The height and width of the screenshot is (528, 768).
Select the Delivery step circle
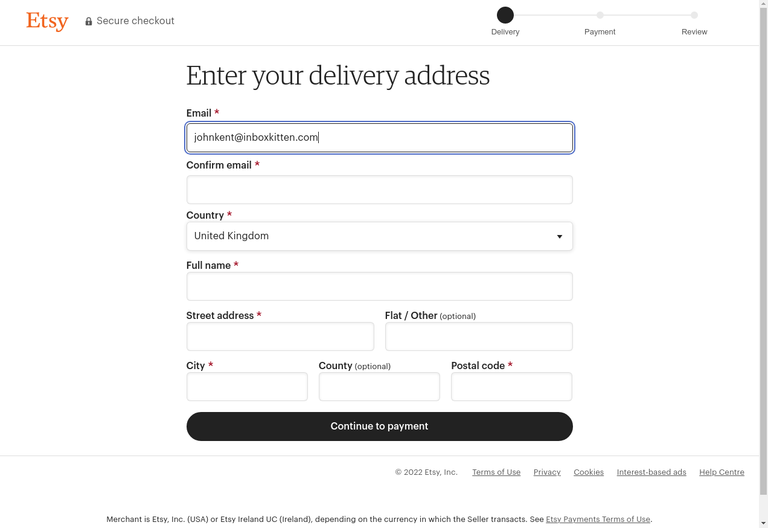point(505,15)
